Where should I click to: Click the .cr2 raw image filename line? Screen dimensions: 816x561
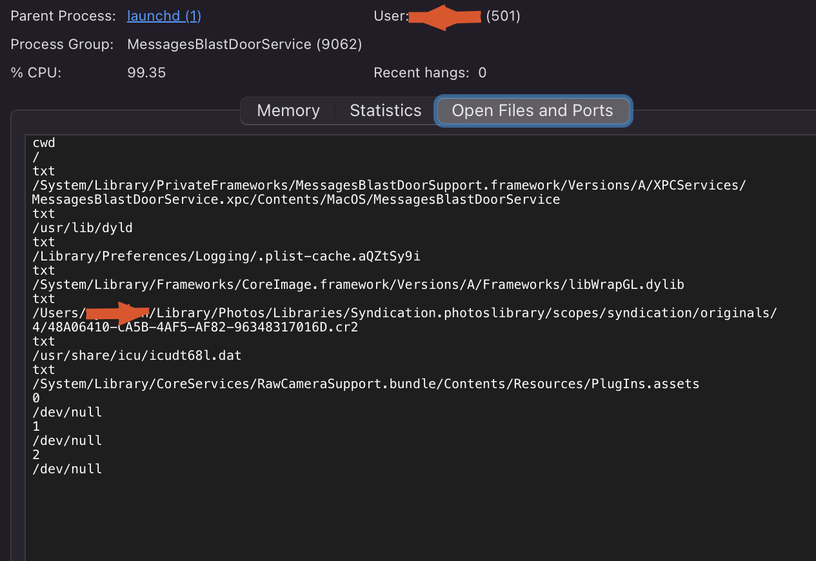[x=195, y=328]
